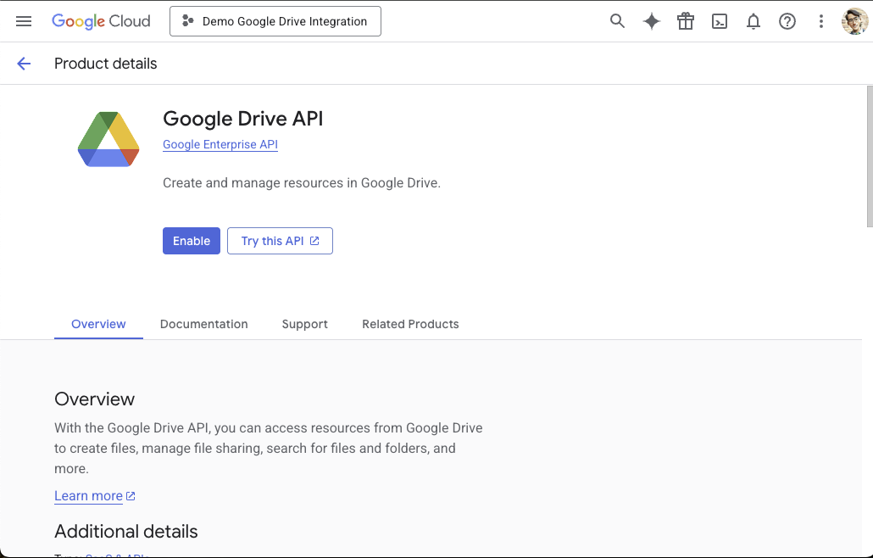The width and height of the screenshot is (873, 558).
Task: Enable the Google Drive API
Action: click(192, 241)
